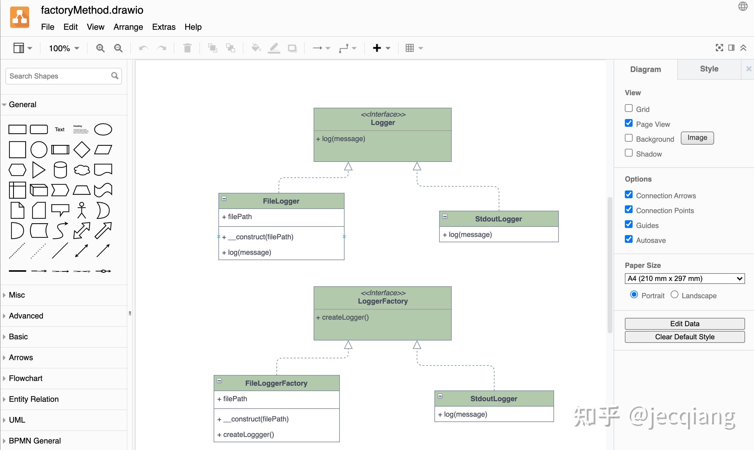This screenshot has height=450, width=754.
Task: Select the actor stick-figure shape
Action: point(82,210)
